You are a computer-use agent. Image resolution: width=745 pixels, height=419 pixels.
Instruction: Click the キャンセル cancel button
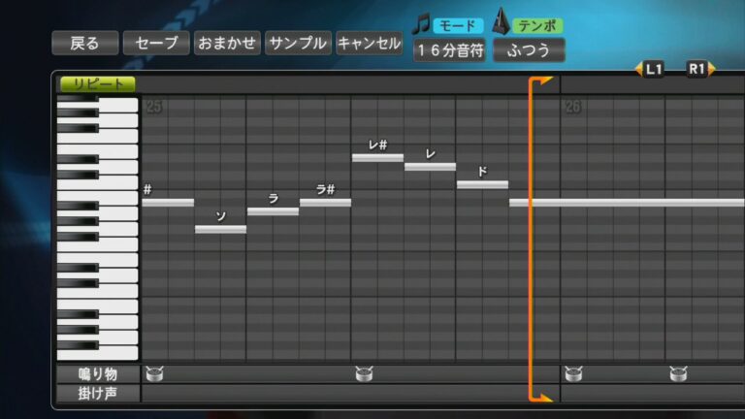point(369,43)
